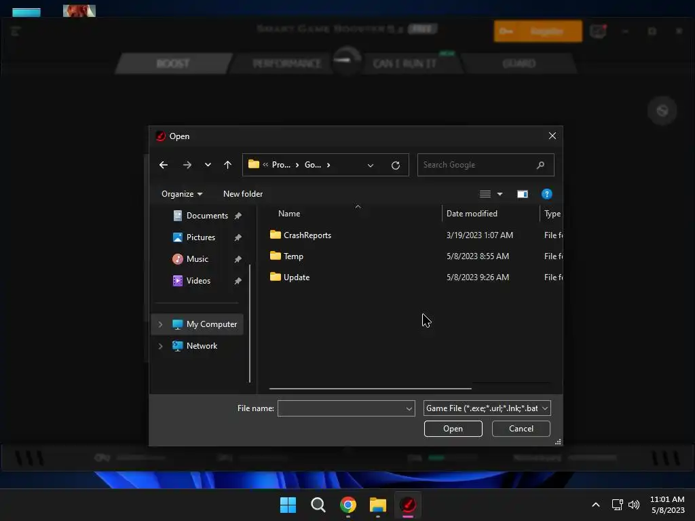The width and height of the screenshot is (695, 521).
Task: Select My Computer in the sidebar
Action: point(212,324)
